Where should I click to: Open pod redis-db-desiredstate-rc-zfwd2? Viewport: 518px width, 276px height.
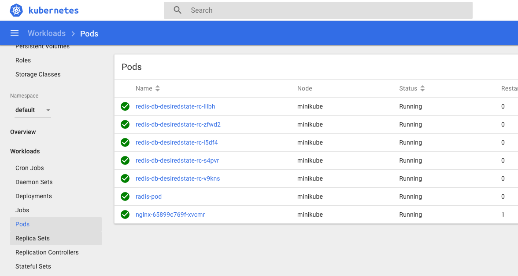(178, 124)
